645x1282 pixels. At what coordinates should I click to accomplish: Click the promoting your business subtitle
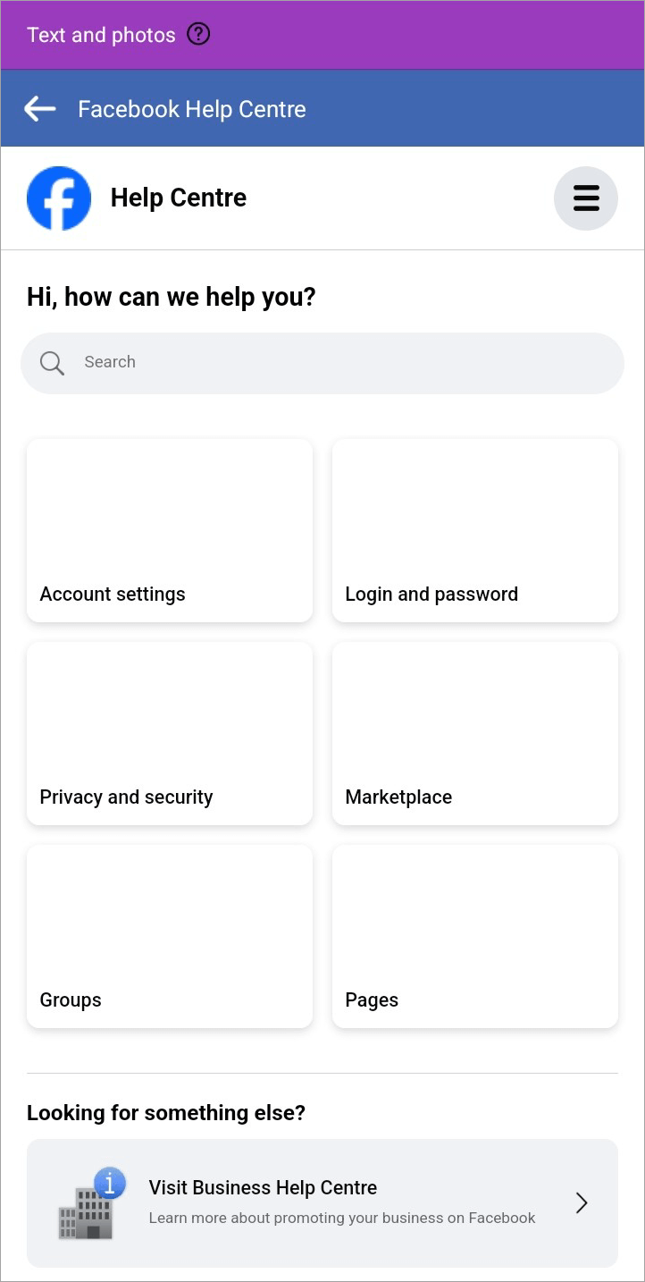point(342,1218)
